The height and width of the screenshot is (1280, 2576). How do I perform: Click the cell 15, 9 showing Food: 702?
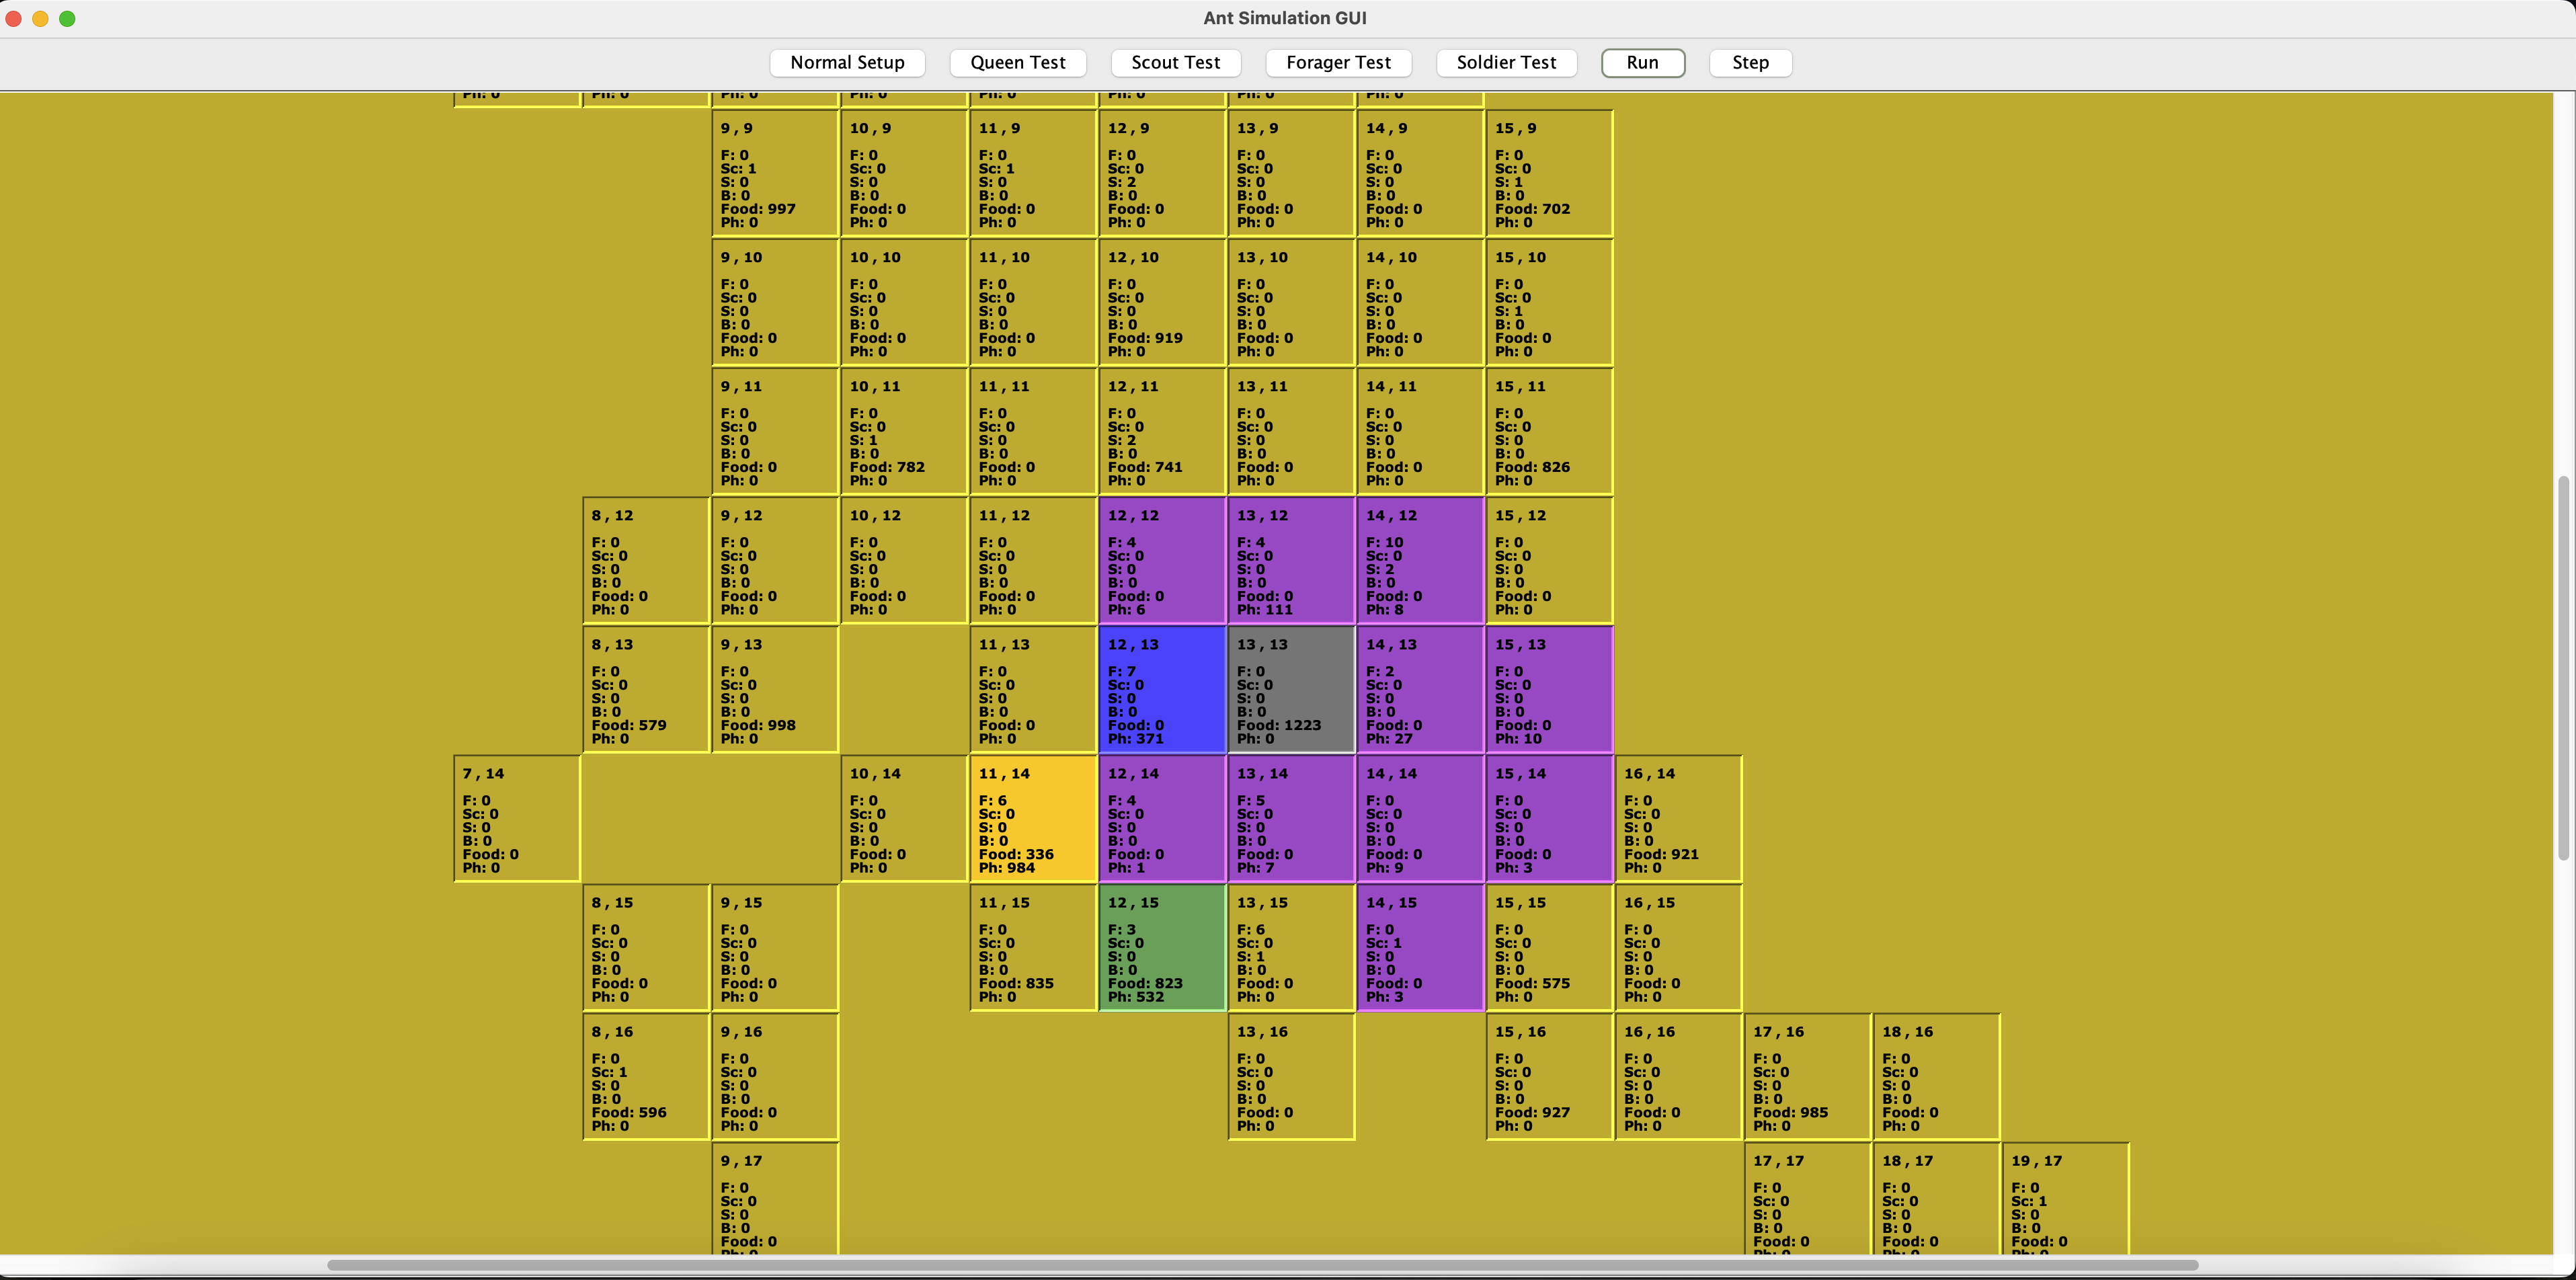(1549, 172)
